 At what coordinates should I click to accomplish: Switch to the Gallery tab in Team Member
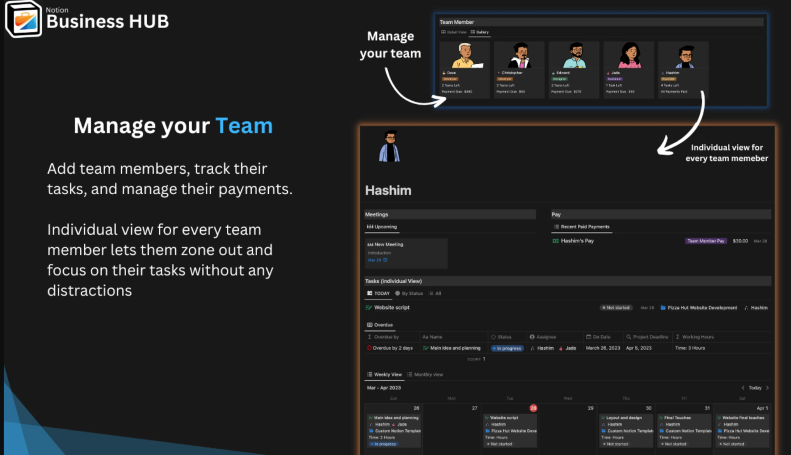(x=480, y=32)
